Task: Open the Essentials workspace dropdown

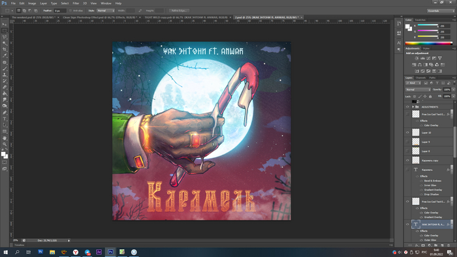Action: 441,11
